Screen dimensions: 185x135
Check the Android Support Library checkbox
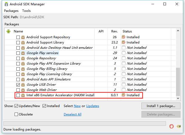(18, 42)
